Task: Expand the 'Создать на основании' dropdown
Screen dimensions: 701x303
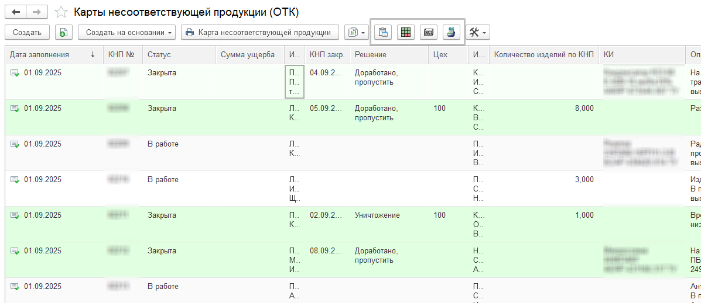Action: pos(127,32)
